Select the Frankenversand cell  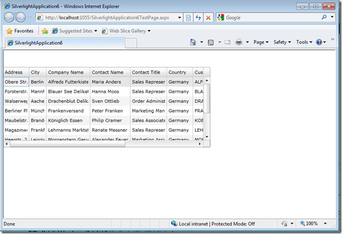click(x=68, y=111)
